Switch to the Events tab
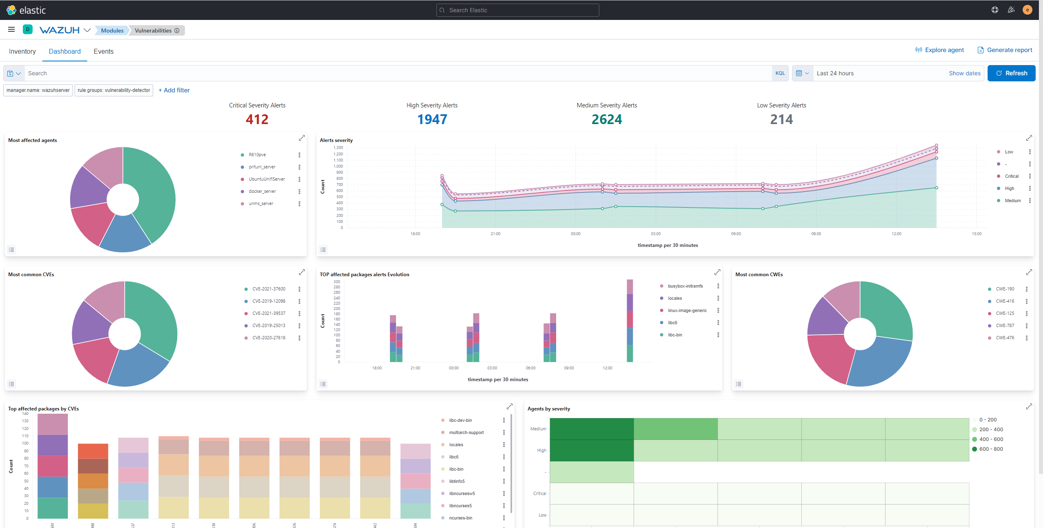This screenshot has height=528, width=1043. (103, 51)
